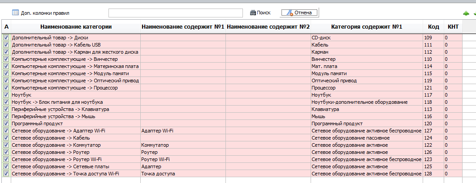Click the КНТ column header
The height and width of the screenshot is (183, 476).
[x=453, y=27]
